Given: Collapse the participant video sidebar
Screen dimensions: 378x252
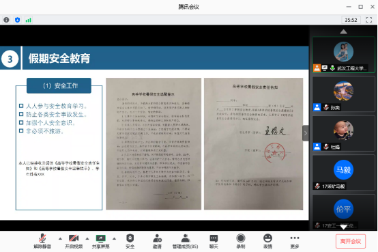Looking at the screenshot, I should click(x=306, y=133).
